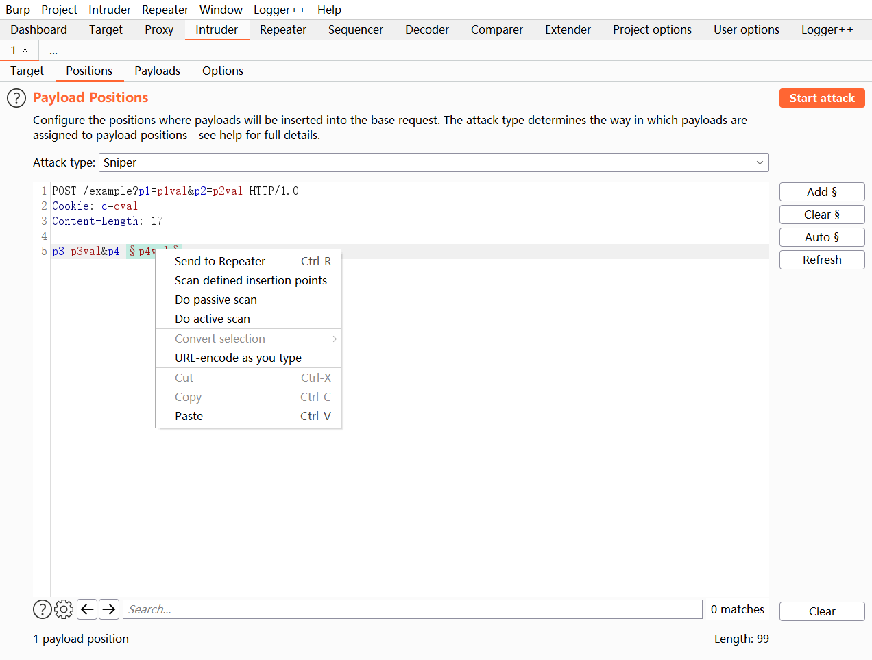The height and width of the screenshot is (660, 872).
Task: Switch to the Decoder tab
Action: (427, 29)
